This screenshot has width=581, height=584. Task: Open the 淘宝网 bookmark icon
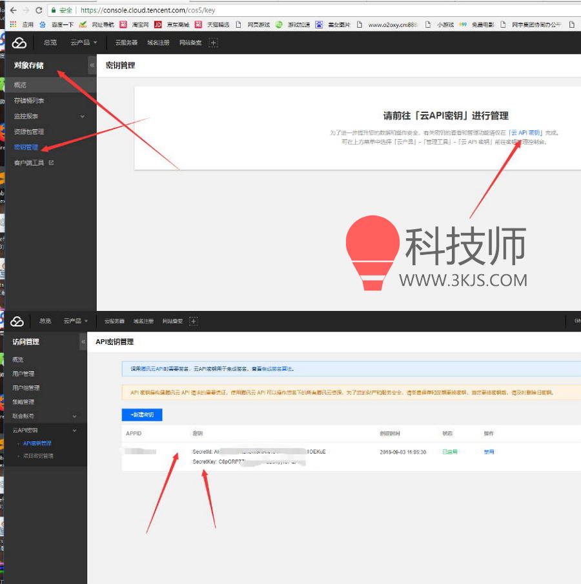point(123,25)
